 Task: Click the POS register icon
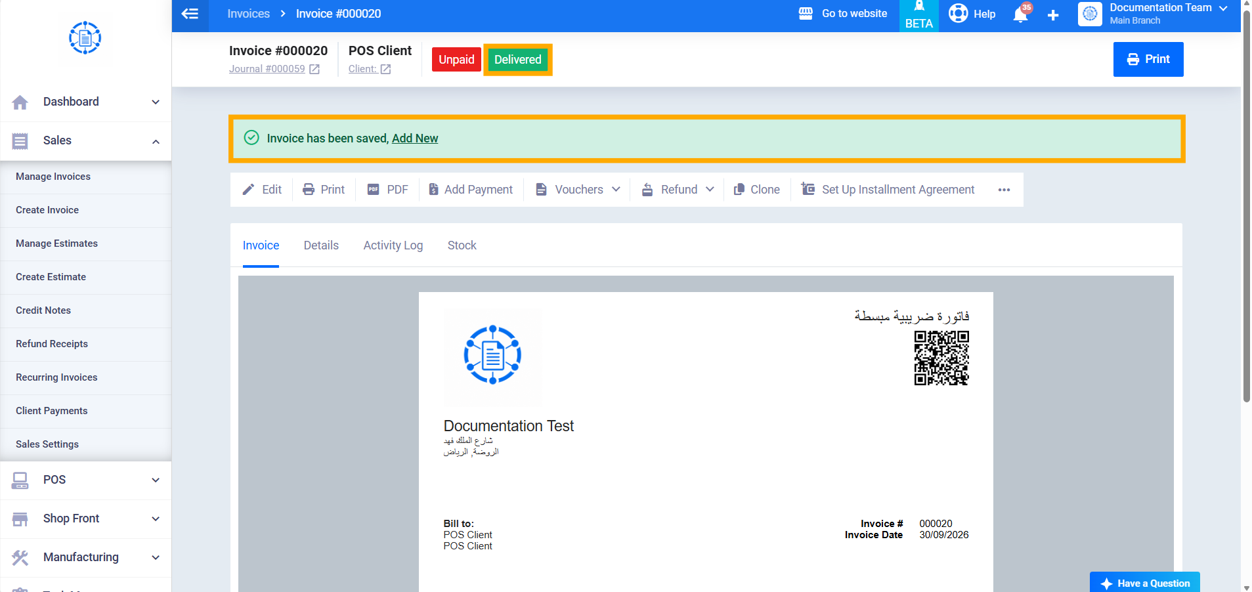coord(20,480)
